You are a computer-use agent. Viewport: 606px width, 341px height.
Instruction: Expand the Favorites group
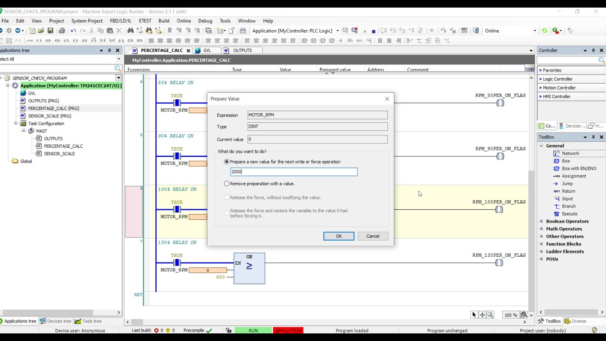(x=541, y=71)
